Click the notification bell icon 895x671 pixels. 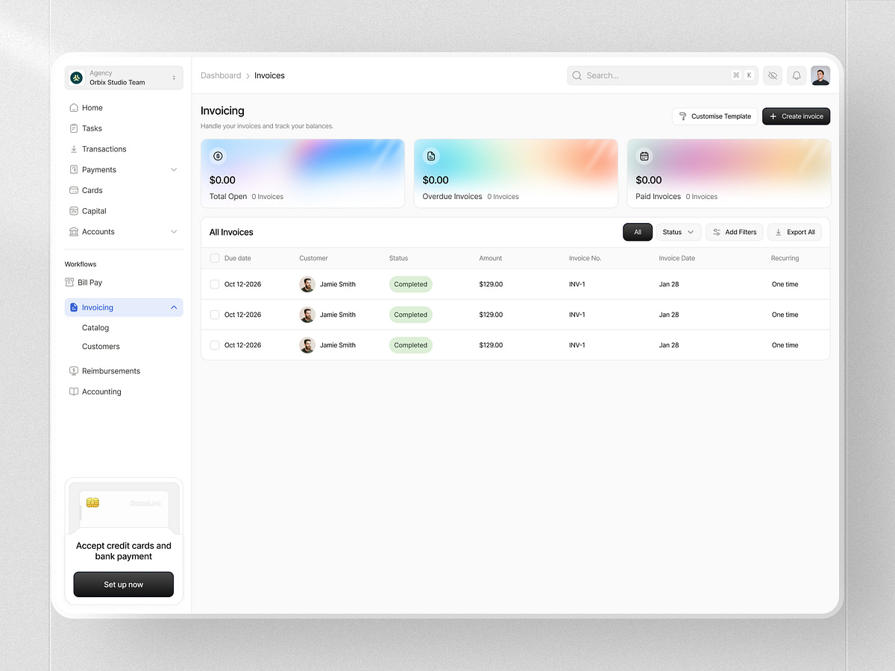[x=797, y=75]
